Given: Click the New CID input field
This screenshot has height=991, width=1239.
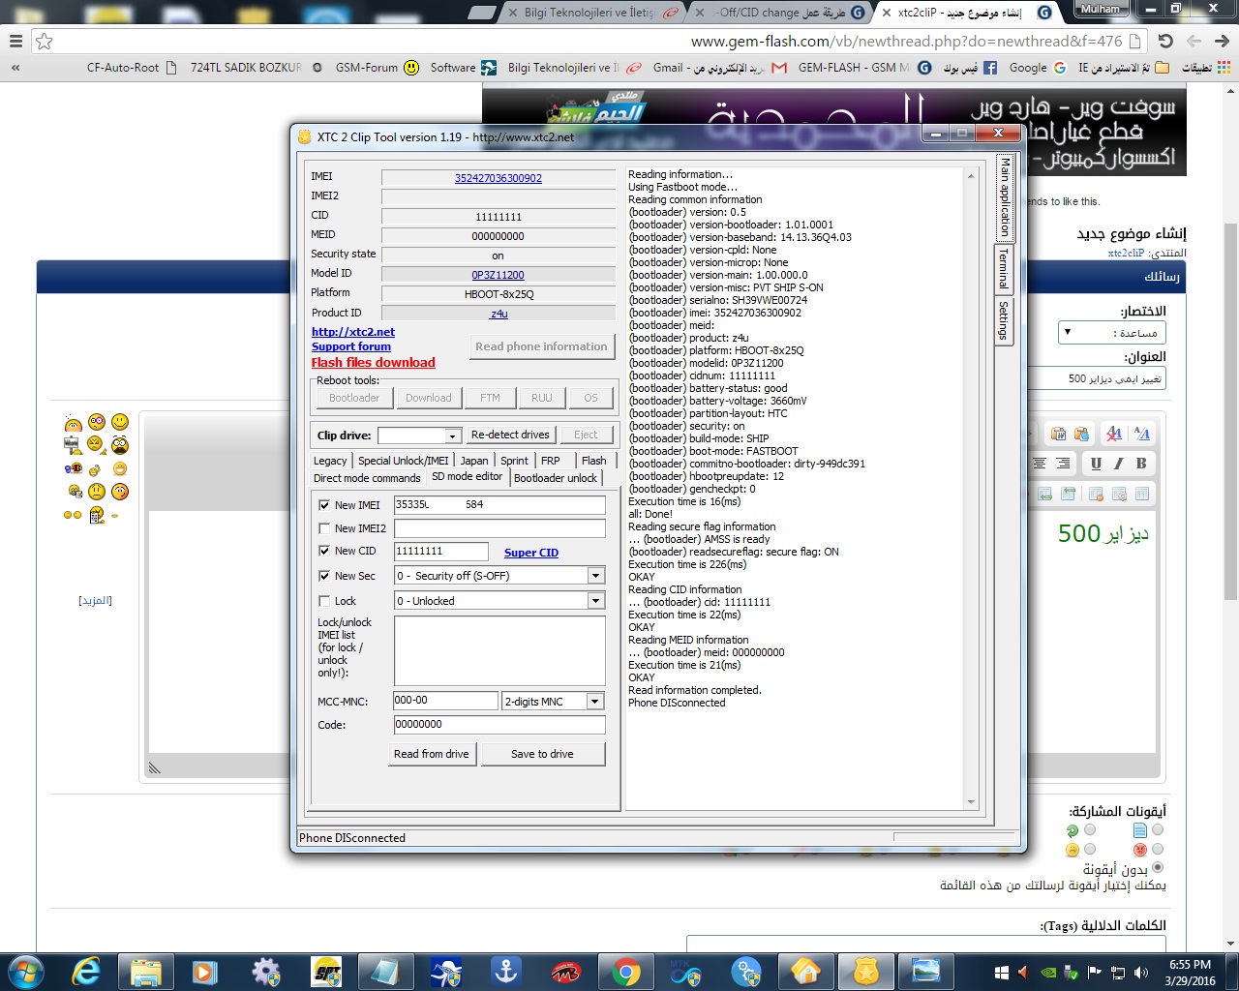Looking at the screenshot, I should tap(441, 552).
